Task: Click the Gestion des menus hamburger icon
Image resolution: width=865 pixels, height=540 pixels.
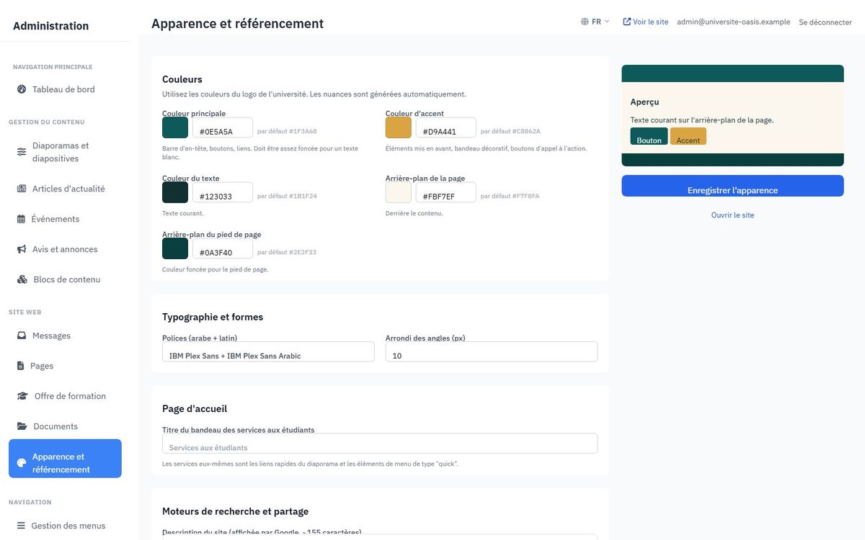Action: pyautogui.click(x=21, y=526)
